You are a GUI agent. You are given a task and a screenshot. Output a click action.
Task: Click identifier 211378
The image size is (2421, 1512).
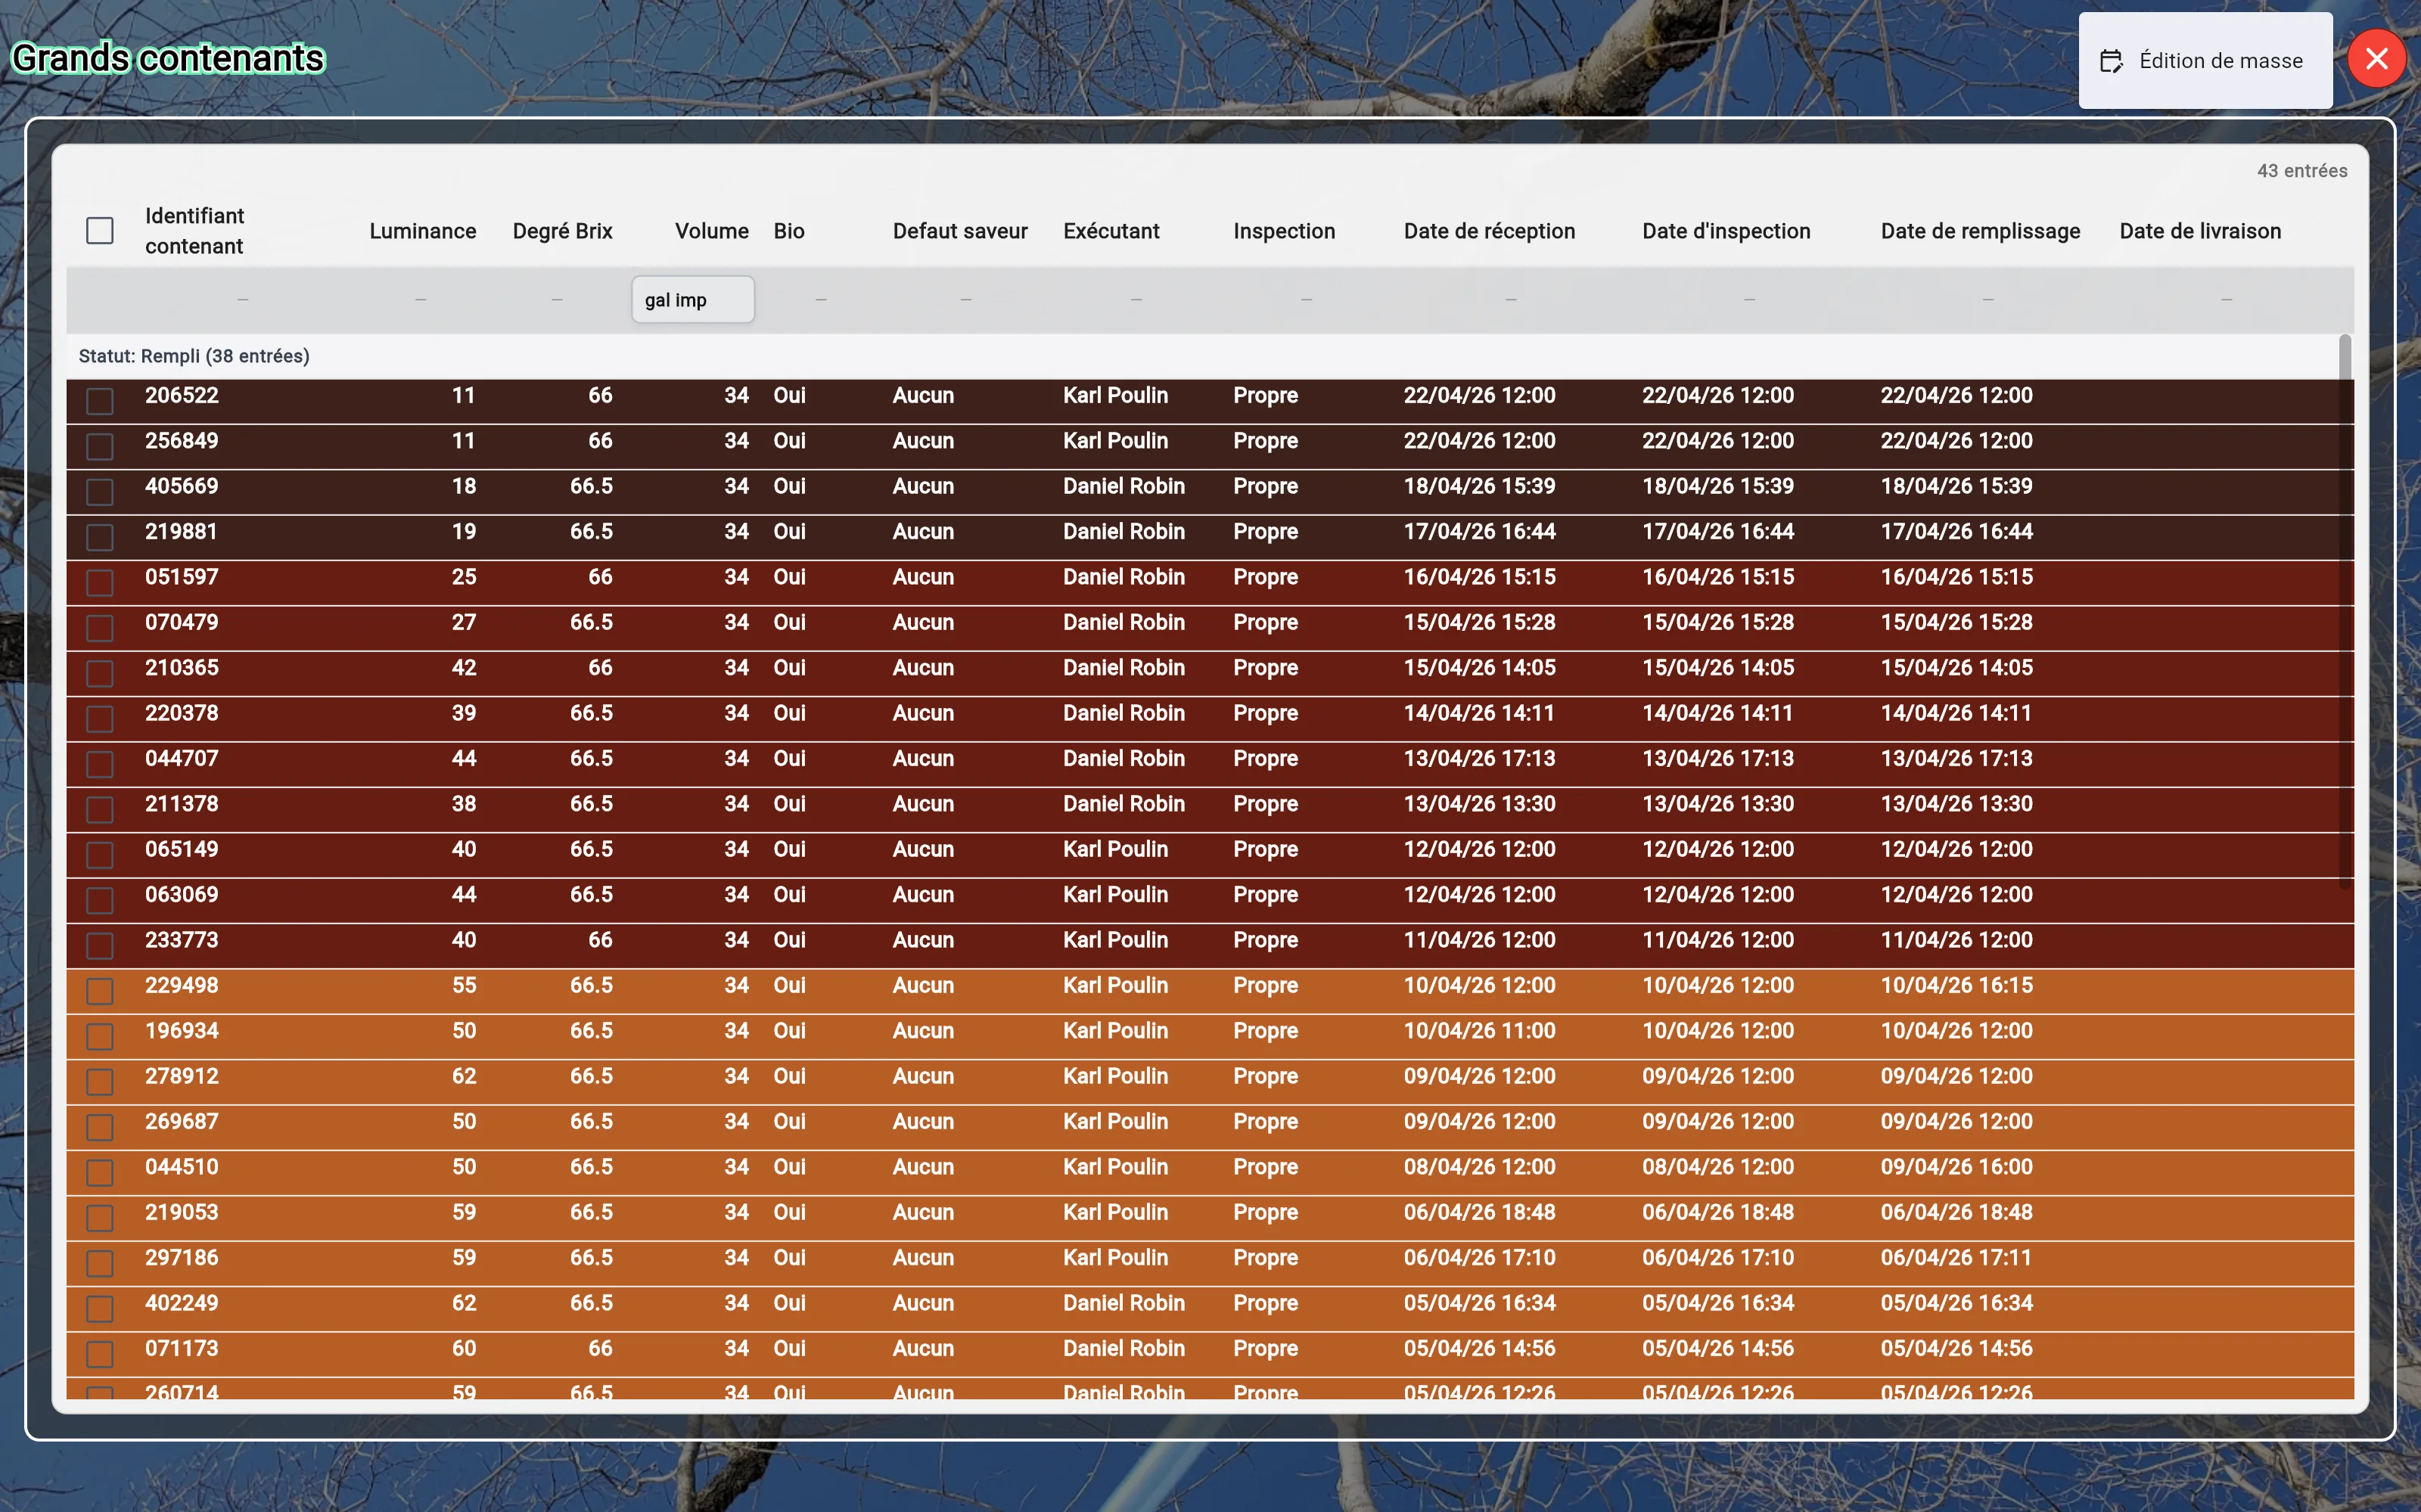click(x=181, y=804)
